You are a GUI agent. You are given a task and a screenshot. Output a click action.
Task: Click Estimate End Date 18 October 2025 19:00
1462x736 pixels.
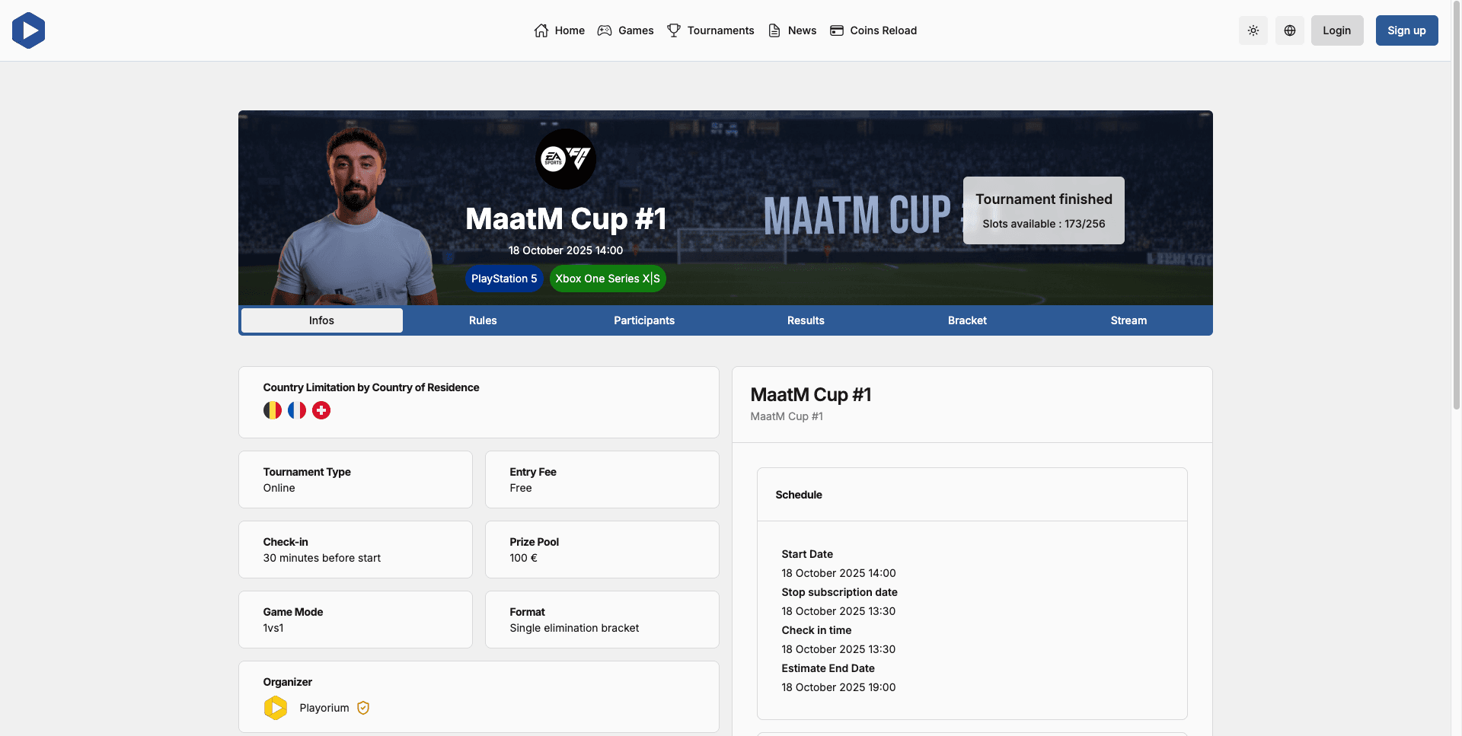[x=838, y=687]
